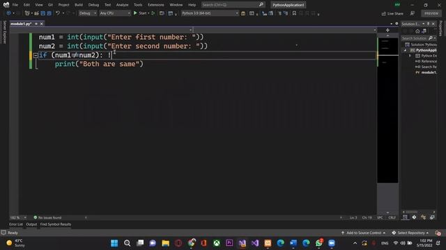Click the Visual Studio logo icon

tap(6, 5)
